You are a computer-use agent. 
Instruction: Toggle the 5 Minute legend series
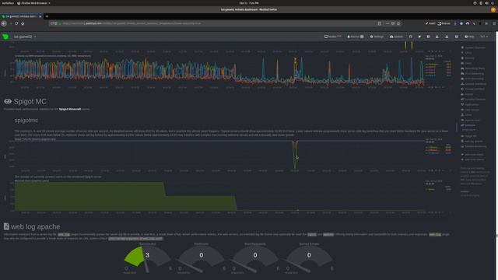pos(433,150)
